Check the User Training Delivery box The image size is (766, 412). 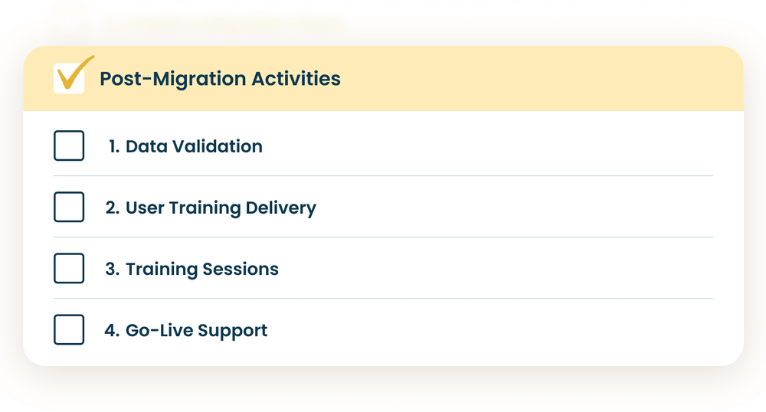pyautogui.click(x=69, y=207)
